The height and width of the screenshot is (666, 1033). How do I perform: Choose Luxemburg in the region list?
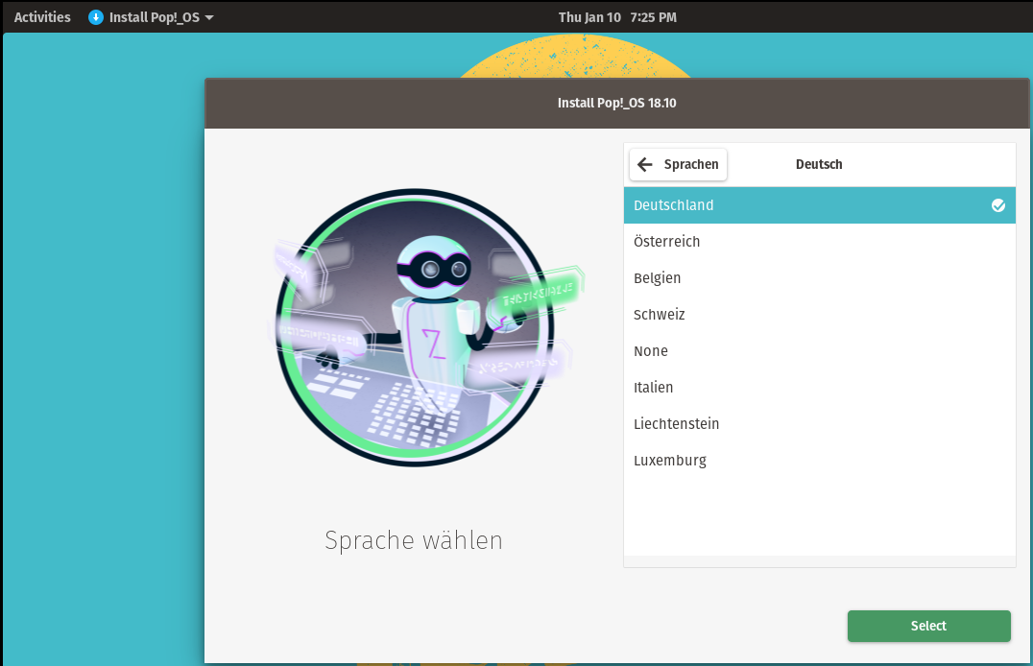click(x=670, y=461)
